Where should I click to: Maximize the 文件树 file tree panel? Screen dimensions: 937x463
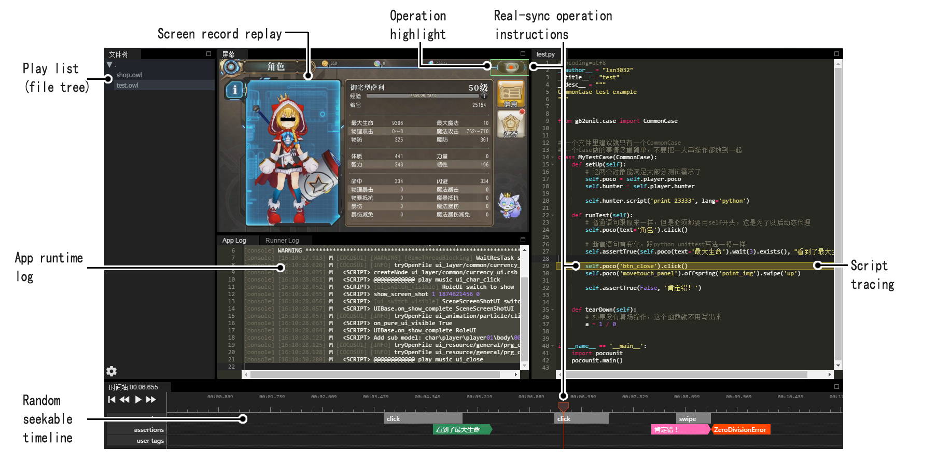(208, 53)
